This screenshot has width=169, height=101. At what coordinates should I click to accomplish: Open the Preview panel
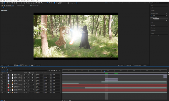(x=153, y=11)
